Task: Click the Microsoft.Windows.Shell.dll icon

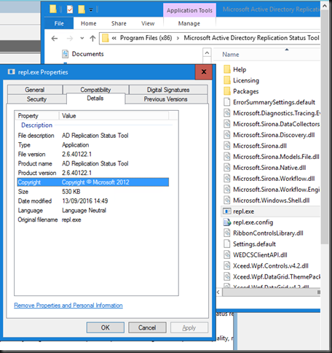Action: click(227, 201)
